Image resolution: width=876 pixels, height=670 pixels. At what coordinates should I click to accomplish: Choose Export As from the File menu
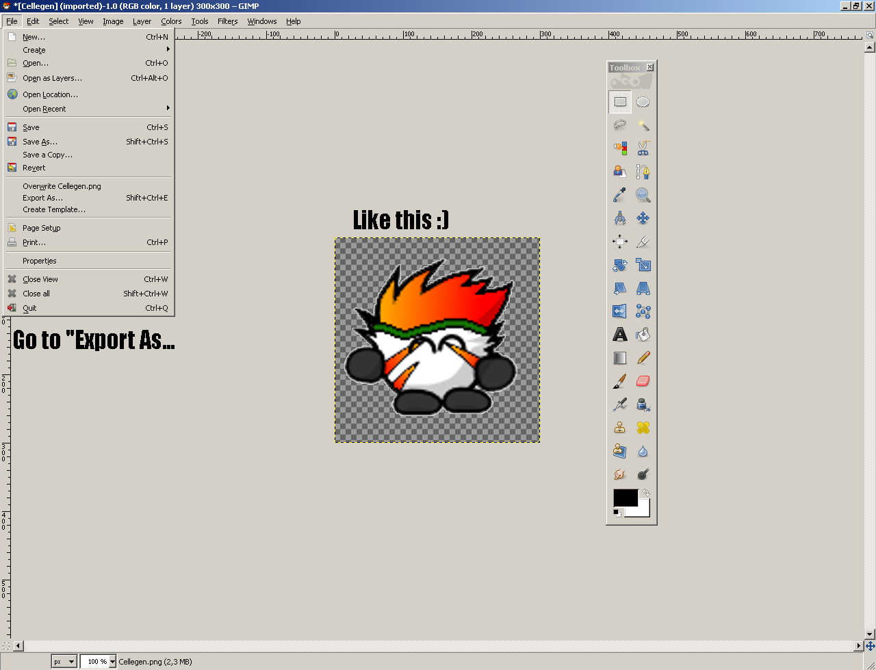(42, 198)
